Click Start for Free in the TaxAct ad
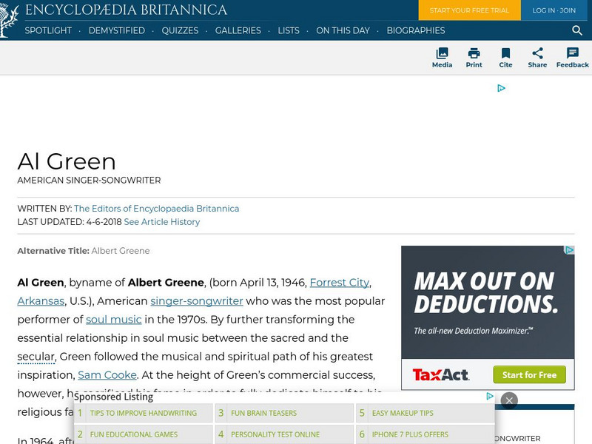Image resolution: width=592 pixels, height=444 pixels. (529, 375)
